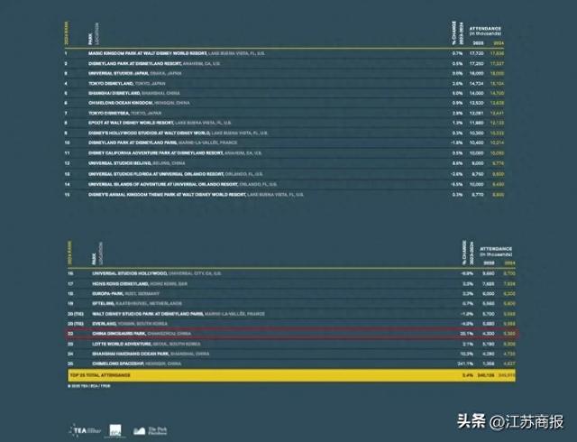Click the Universal Studios Hollywood park name
The width and height of the screenshot is (577, 442).
click(130, 273)
